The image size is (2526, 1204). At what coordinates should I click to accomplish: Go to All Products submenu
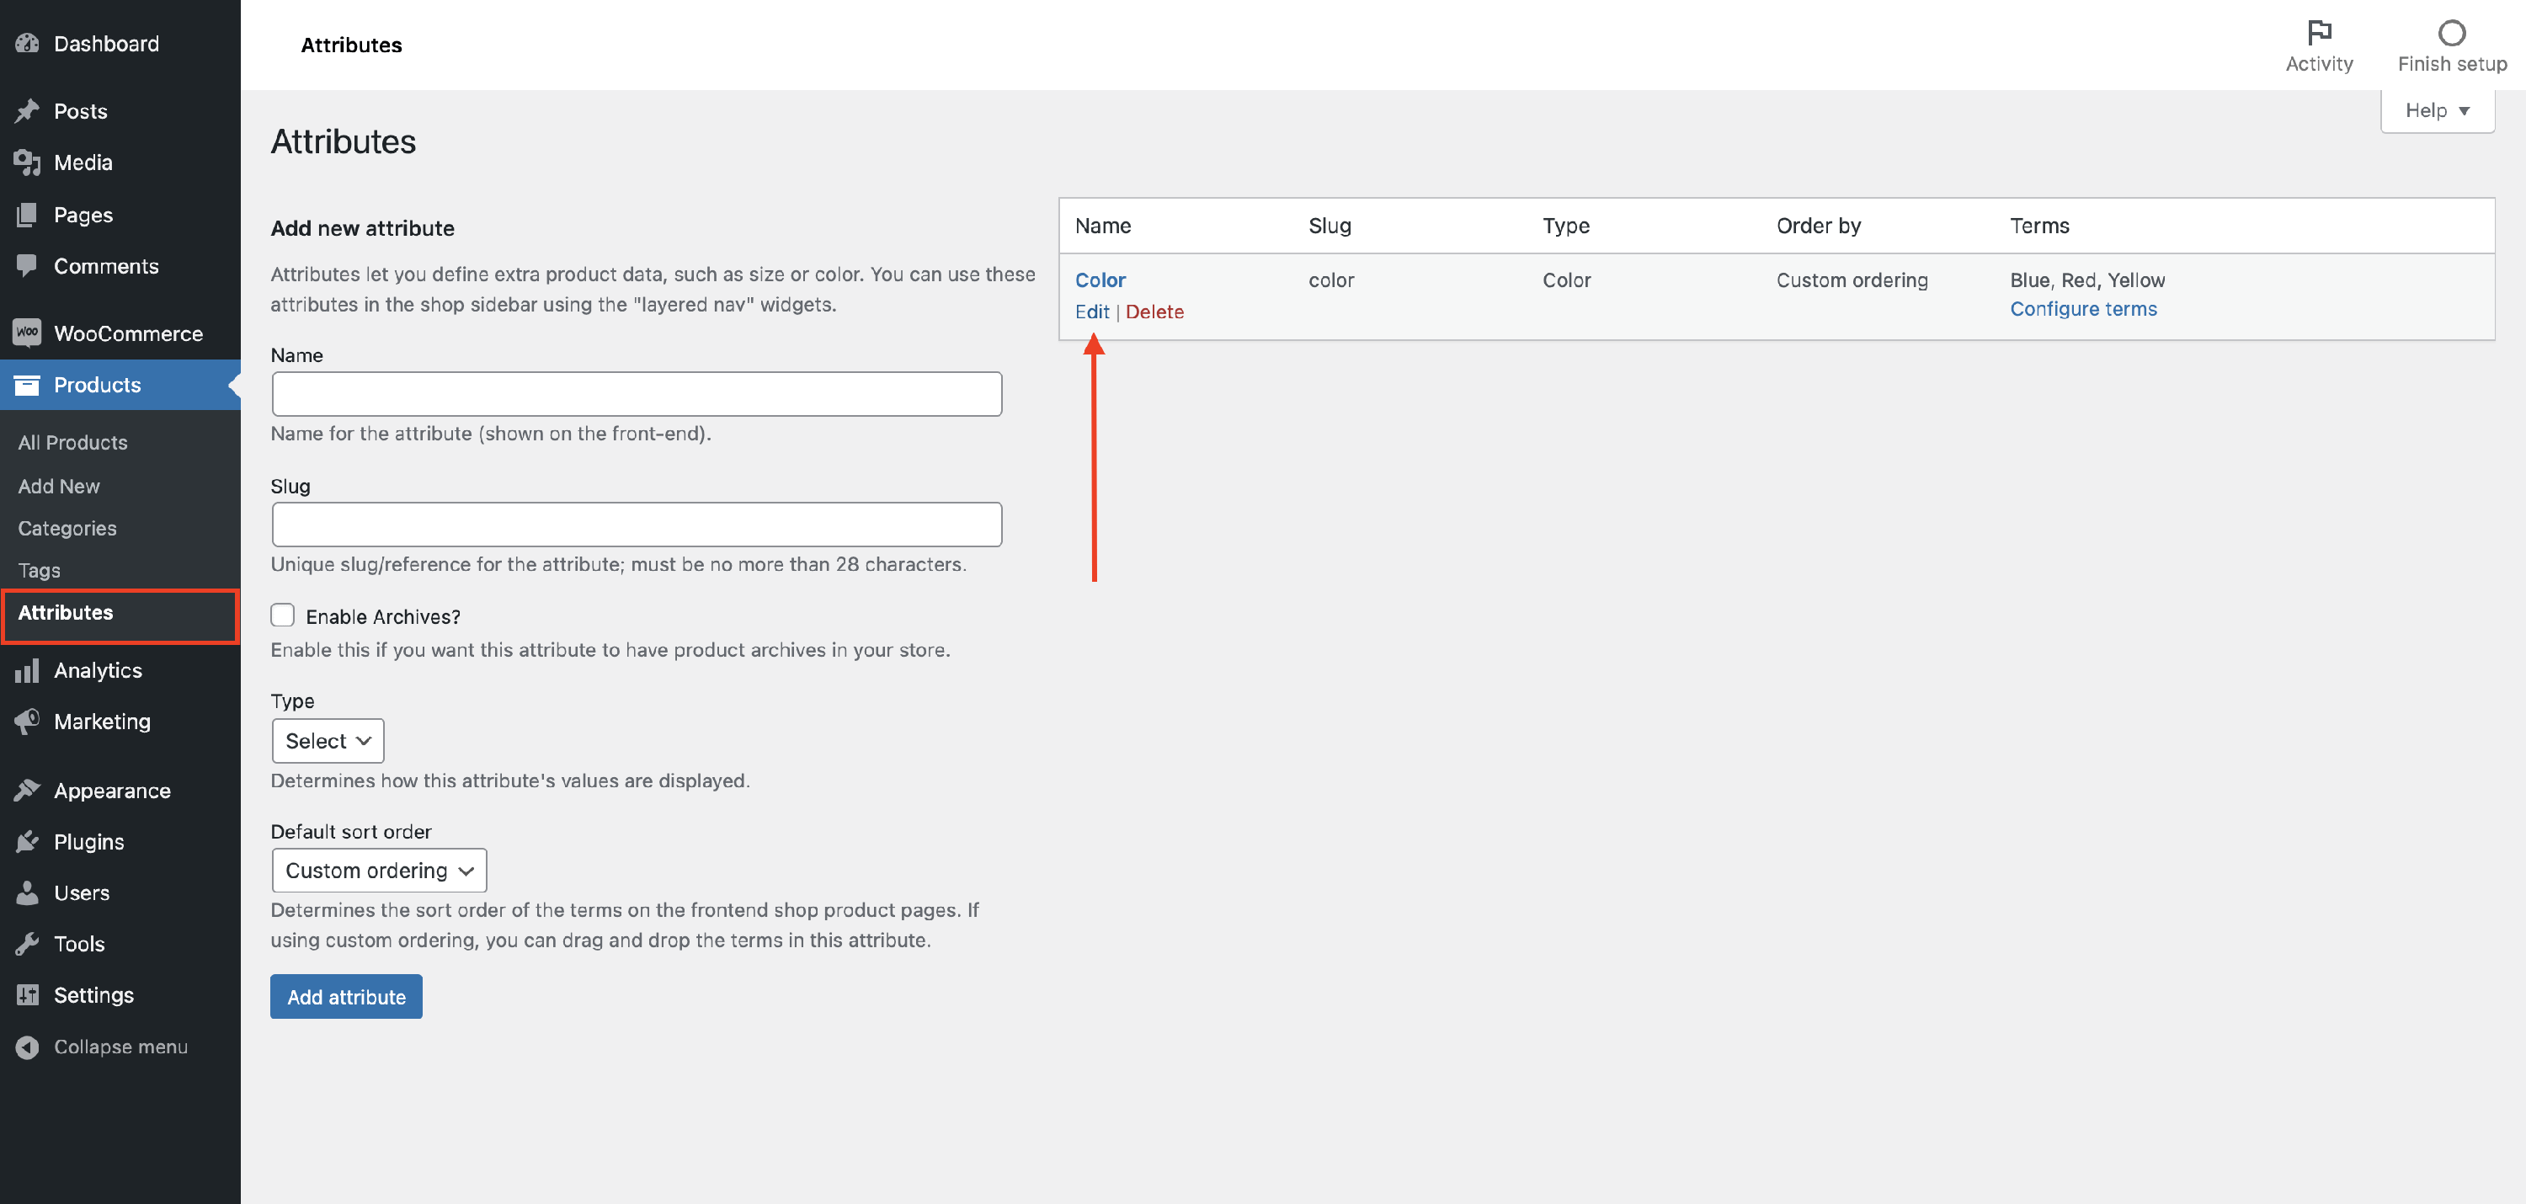point(72,442)
